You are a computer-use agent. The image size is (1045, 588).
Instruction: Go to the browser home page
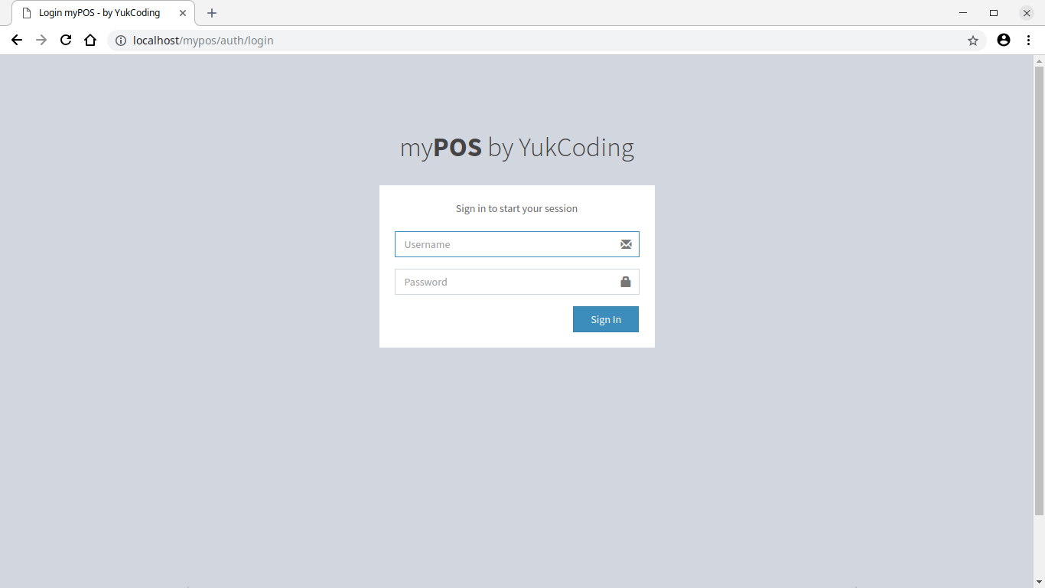coord(90,41)
